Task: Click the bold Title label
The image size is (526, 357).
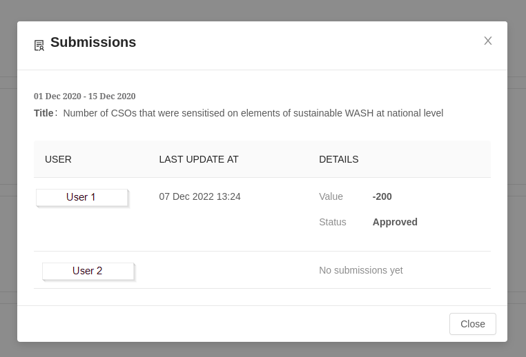Action: pyautogui.click(x=43, y=113)
